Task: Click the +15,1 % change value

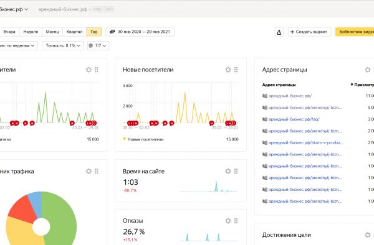Action: click(x=130, y=240)
